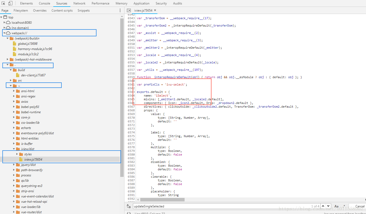Cancel the search bar
The image size is (366, 214).
(x=360, y=206)
